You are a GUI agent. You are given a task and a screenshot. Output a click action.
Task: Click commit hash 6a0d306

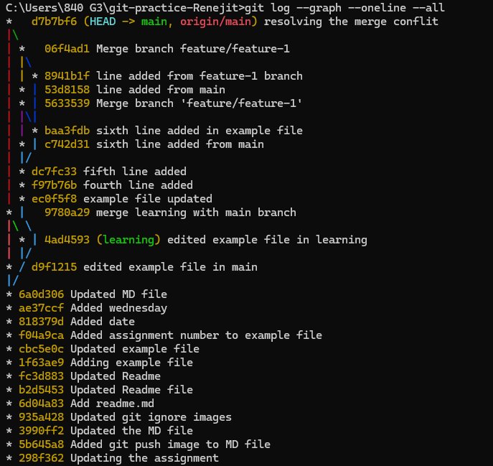point(41,294)
